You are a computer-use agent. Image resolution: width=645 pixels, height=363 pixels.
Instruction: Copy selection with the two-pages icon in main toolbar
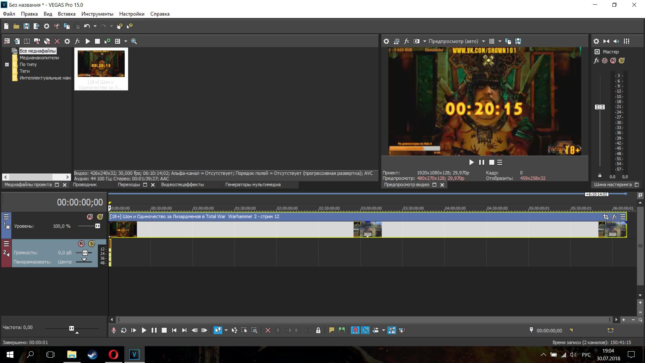67,26
